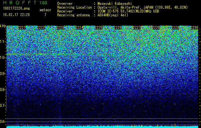Click the 0.9 frequency axis label

click(3, 74)
